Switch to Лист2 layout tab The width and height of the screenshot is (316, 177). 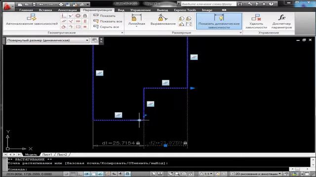click(62, 154)
